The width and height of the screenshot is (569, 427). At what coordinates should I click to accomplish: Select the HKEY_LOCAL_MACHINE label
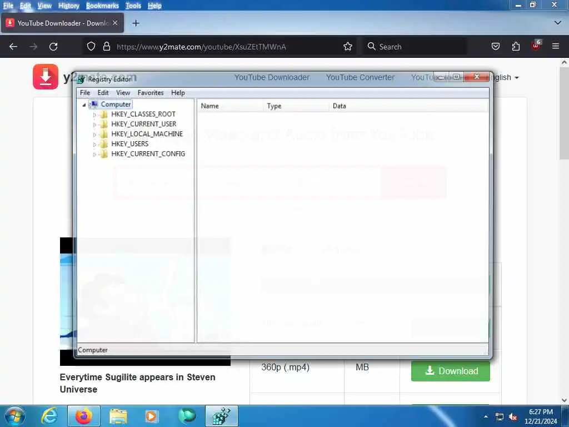pos(147,134)
